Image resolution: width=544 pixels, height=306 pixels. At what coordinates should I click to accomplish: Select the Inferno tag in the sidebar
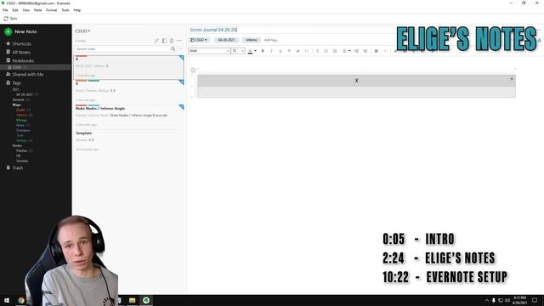click(x=21, y=115)
